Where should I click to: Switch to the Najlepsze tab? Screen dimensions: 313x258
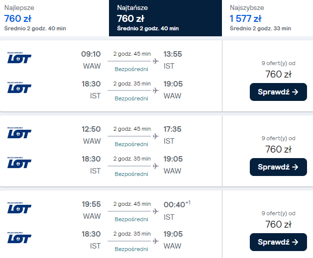(54, 18)
